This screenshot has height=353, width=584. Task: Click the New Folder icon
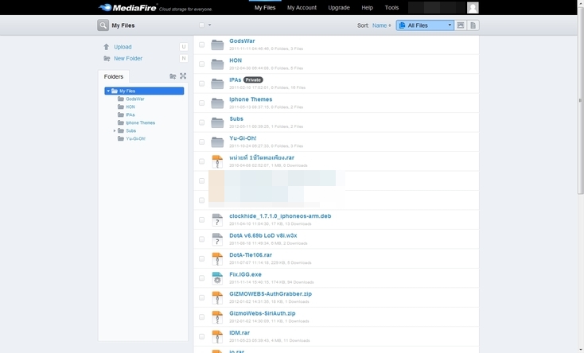(107, 59)
